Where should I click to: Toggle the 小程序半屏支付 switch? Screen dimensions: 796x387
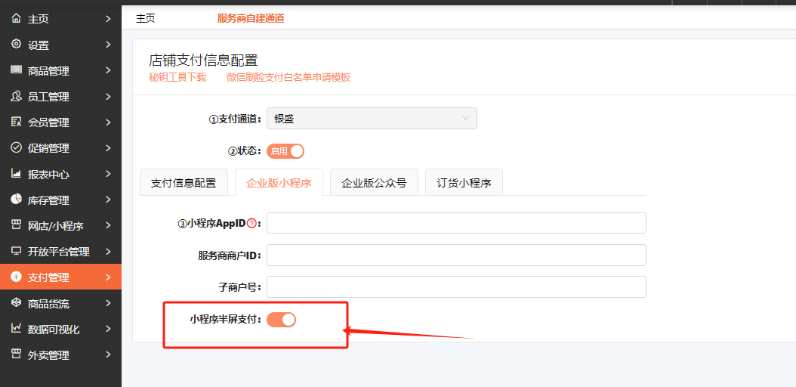[281, 320]
